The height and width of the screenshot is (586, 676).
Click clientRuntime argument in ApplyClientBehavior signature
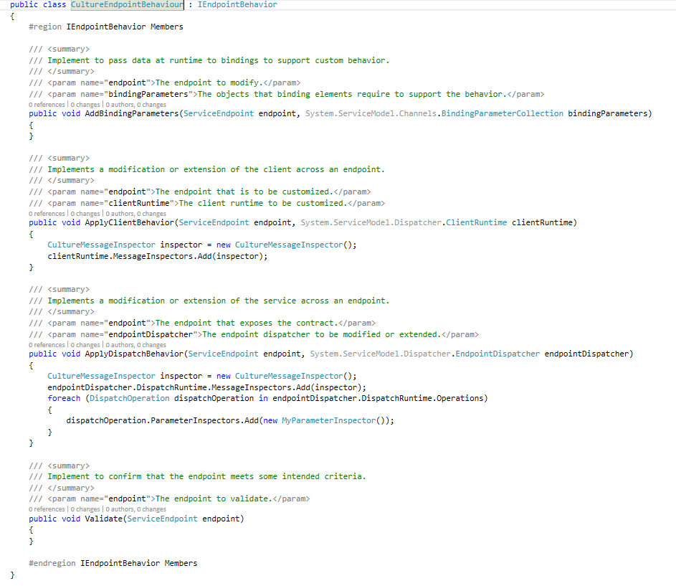(542, 222)
